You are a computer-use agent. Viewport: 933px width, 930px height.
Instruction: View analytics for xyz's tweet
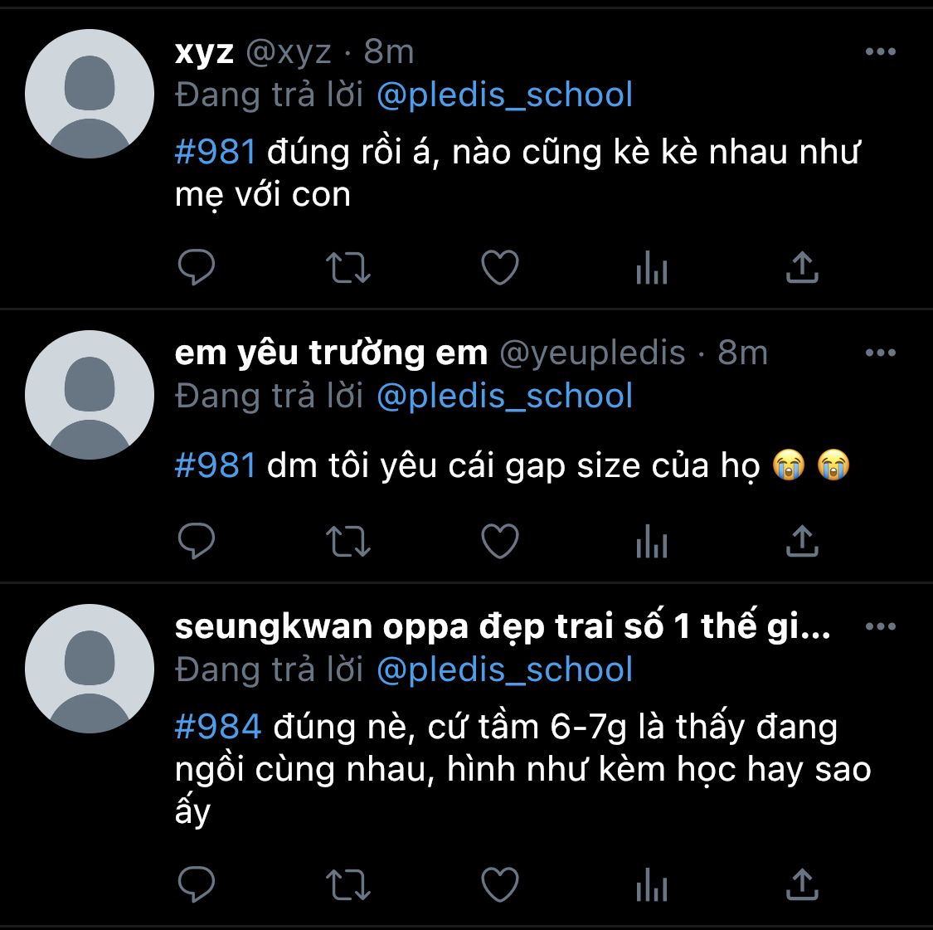pos(652,267)
